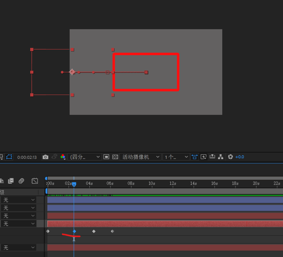Viewport: 283px width, 257px height.
Task: Open the 1个 view layout dropdown
Action: [x=176, y=157]
